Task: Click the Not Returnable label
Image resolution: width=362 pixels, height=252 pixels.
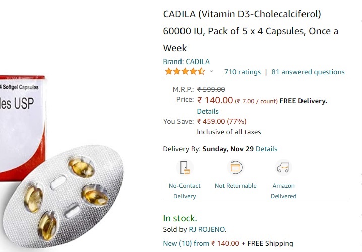Action: point(235,186)
